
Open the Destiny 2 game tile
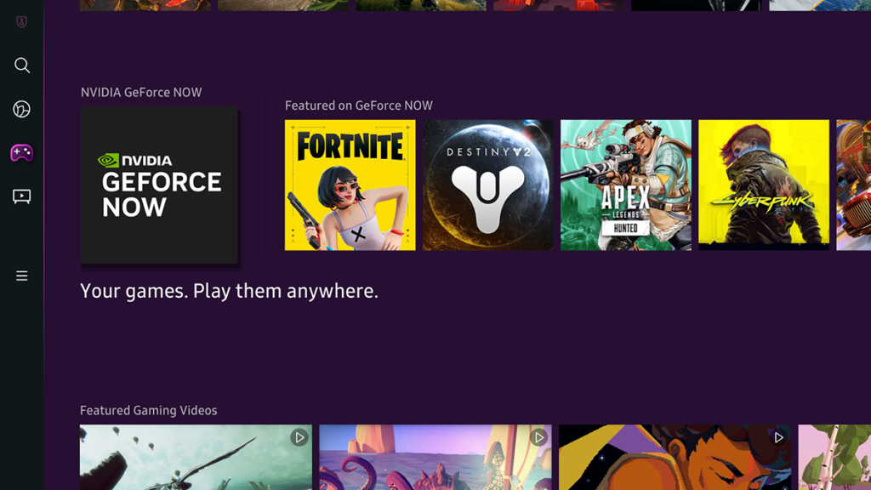tap(487, 185)
